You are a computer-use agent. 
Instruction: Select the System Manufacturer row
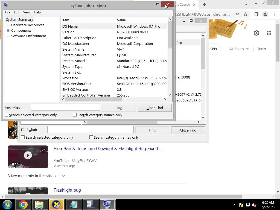114,55
